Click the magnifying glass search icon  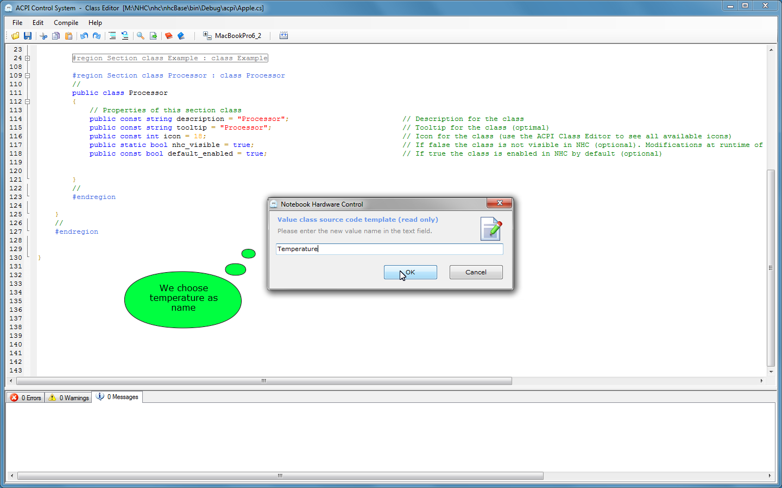tap(141, 36)
